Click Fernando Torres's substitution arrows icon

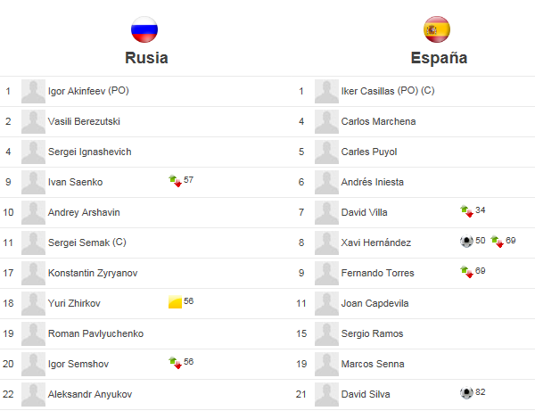(466, 272)
